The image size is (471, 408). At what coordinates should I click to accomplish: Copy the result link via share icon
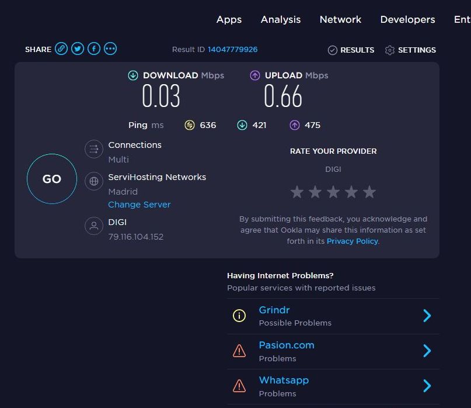(x=61, y=49)
